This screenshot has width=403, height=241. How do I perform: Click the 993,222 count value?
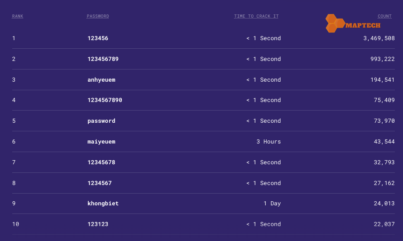point(383,59)
